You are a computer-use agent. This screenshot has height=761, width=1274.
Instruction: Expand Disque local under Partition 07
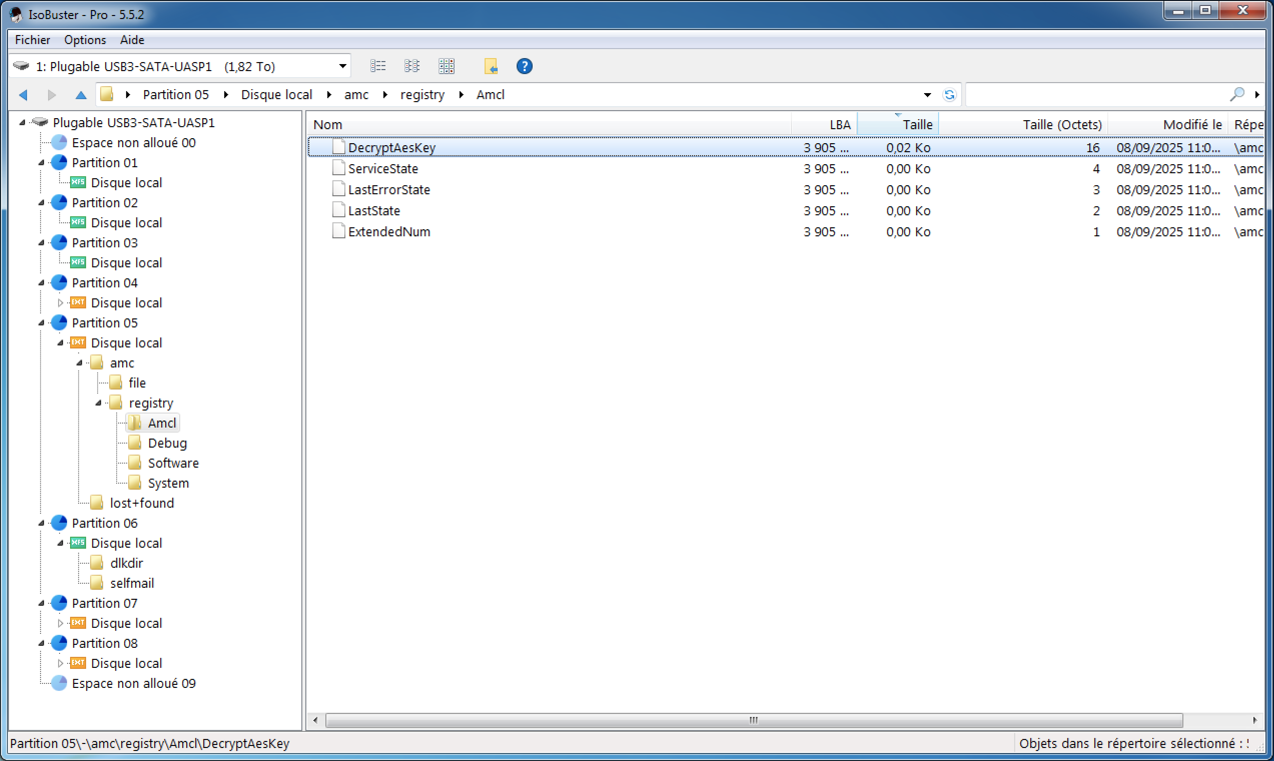(x=60, y=623)
